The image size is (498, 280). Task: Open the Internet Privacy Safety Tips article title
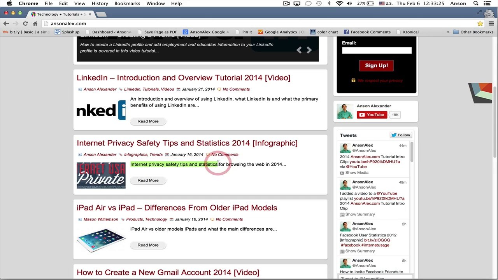click(x=187, y=143)
